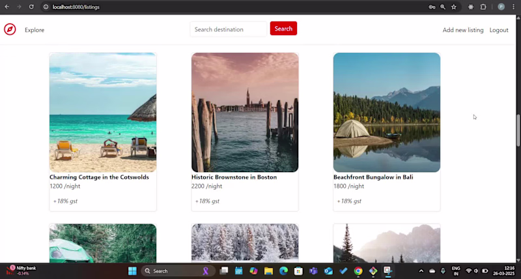Image resolution: width=521 pixels, height=279 pixels.
Task: Click the red compass logo icon
Action: pos(10,29)
